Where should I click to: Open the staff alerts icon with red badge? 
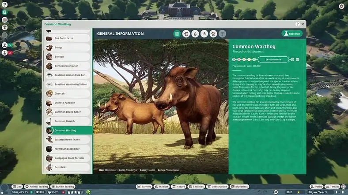pos(5,53)
